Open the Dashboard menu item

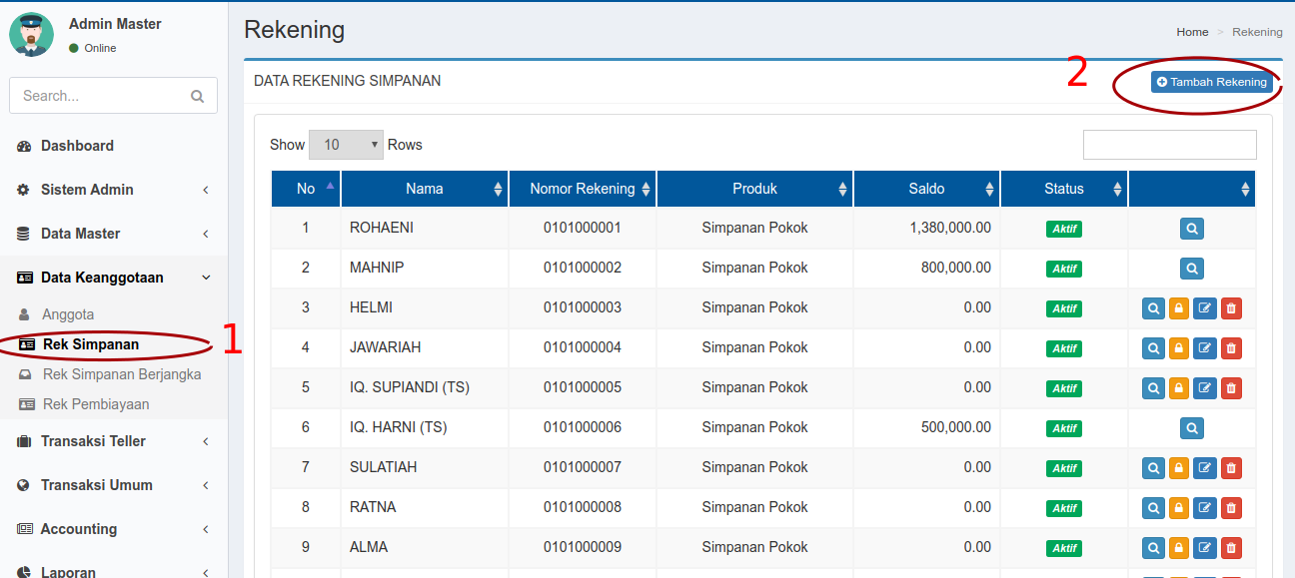click(114, 146)
